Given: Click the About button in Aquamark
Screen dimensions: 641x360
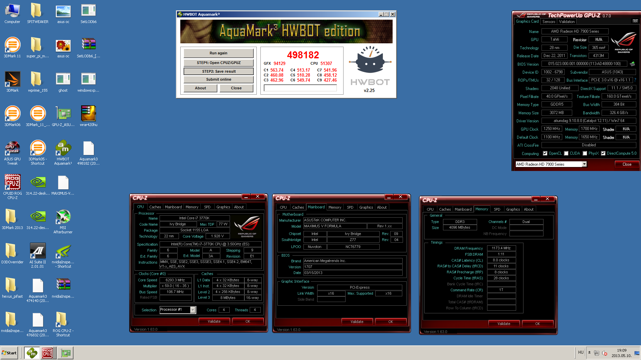Looking at the screenshot, I should pyautogui.click(x=200, y=88).
